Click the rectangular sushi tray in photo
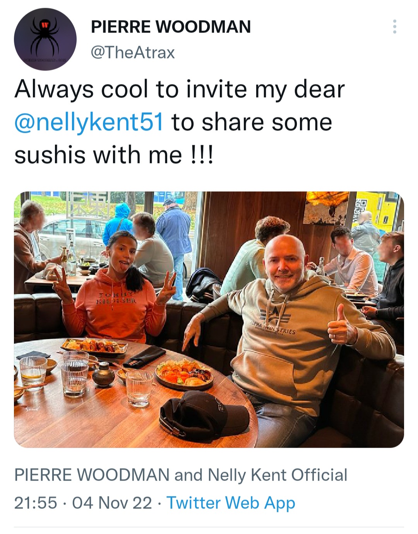The height and width of the screenshot is (534, 418). (94, 345)
